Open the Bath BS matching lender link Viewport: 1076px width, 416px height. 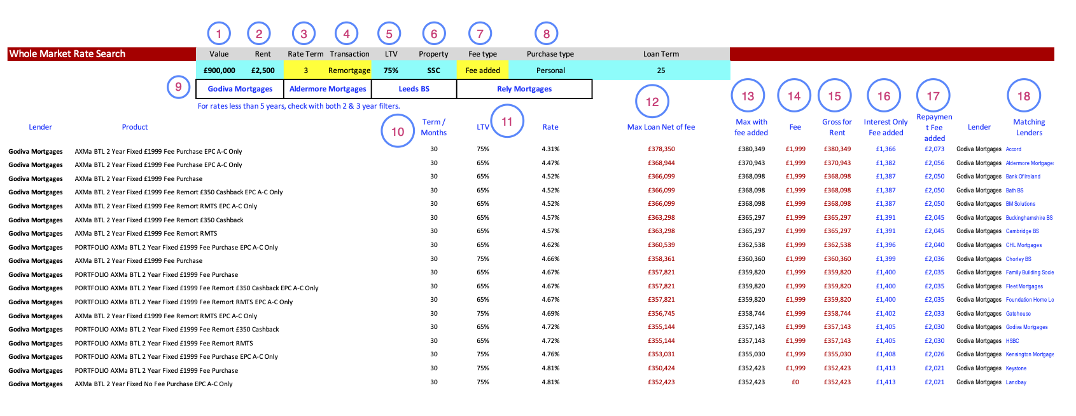(1014, 191)
